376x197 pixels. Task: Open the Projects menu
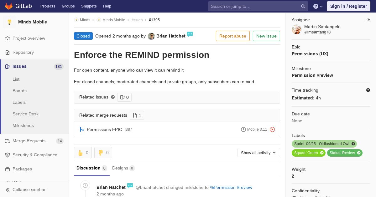(48, 6)
